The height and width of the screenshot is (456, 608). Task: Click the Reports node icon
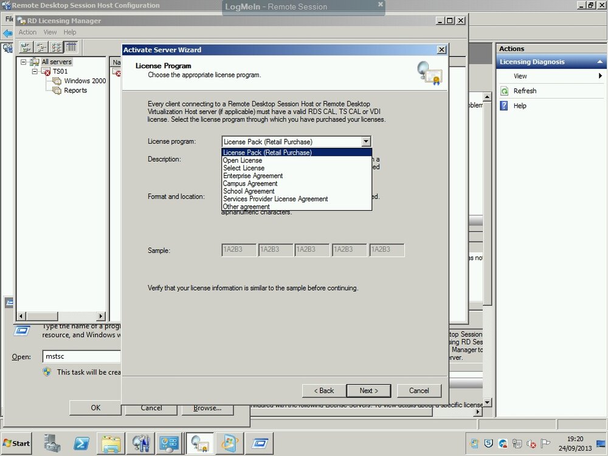point(57,91)
